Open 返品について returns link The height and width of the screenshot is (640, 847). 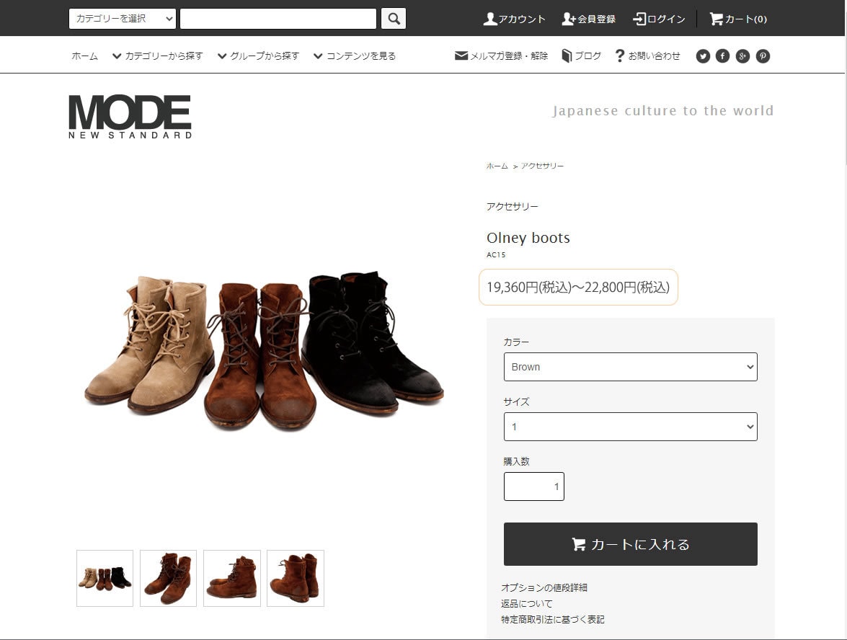point(527,603)
